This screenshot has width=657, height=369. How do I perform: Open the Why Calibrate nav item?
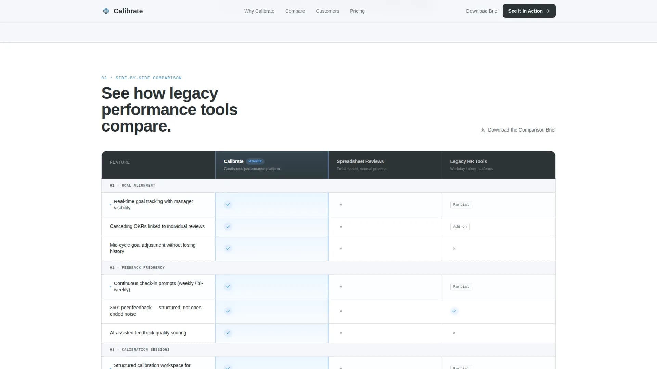259,11
